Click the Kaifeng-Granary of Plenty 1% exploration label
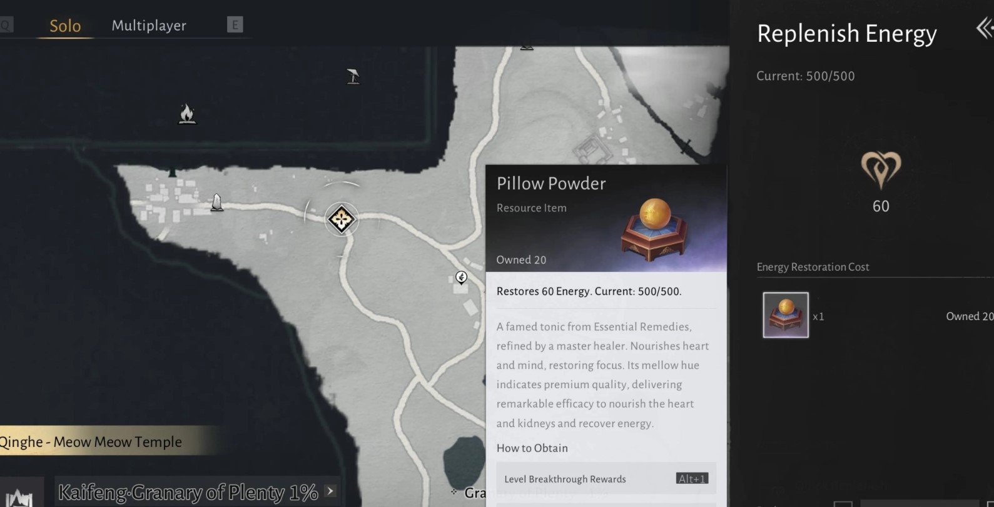Image resolution: width=994 pixels, height=507 pixels. (x=188, y=493)
